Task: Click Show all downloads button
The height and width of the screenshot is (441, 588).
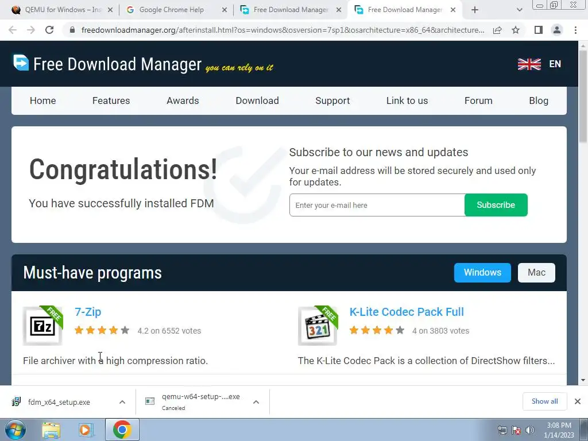Action: point(544,401)
